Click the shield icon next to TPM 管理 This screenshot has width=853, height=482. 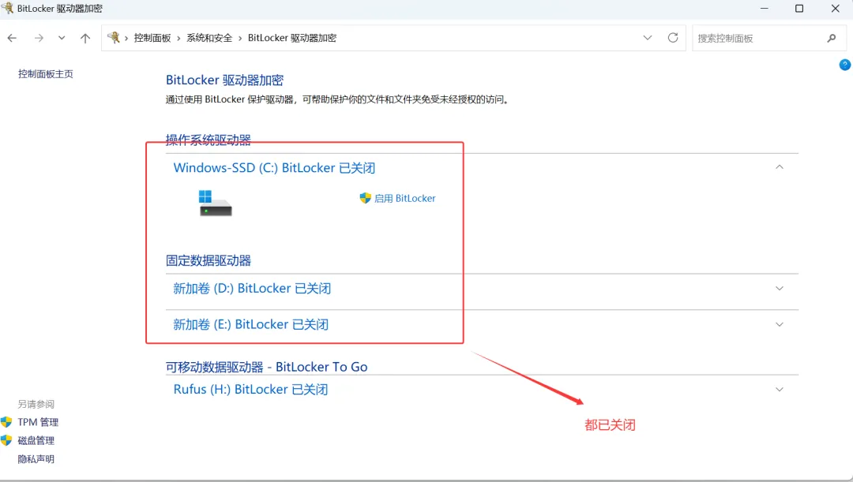point(6,422)
